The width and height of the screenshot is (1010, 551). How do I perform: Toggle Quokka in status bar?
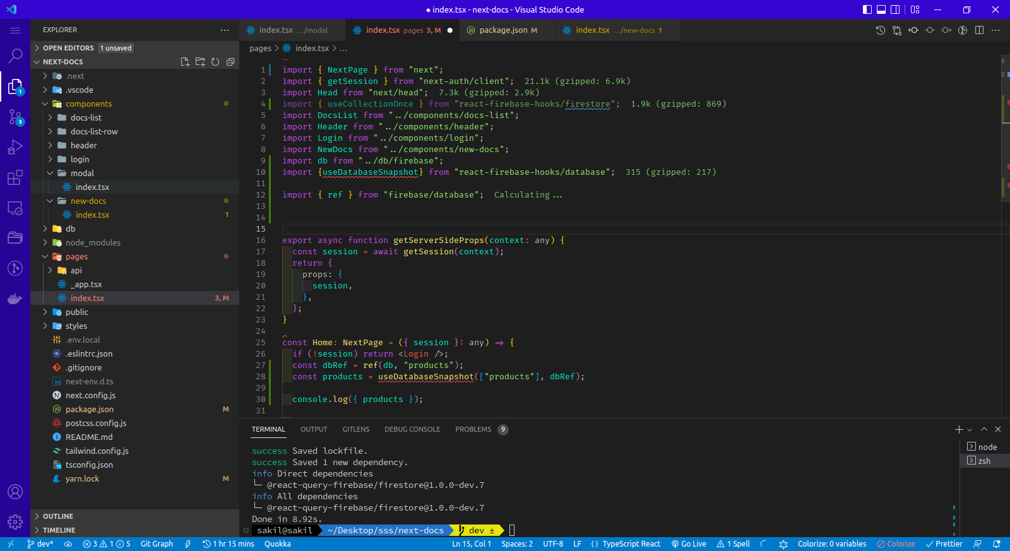pos(278,544)
